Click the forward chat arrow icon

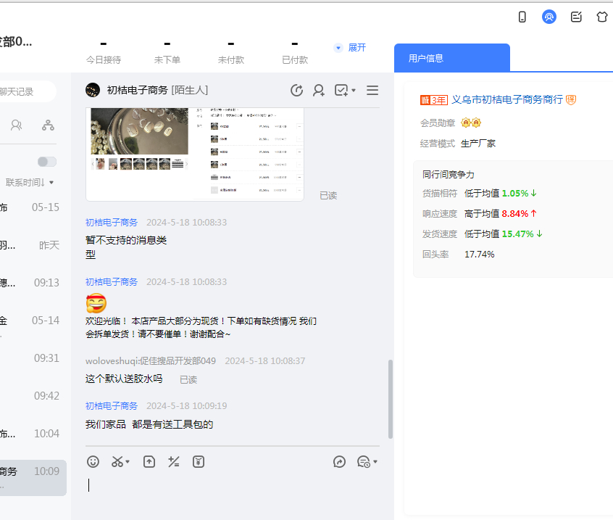pos(339,461)
